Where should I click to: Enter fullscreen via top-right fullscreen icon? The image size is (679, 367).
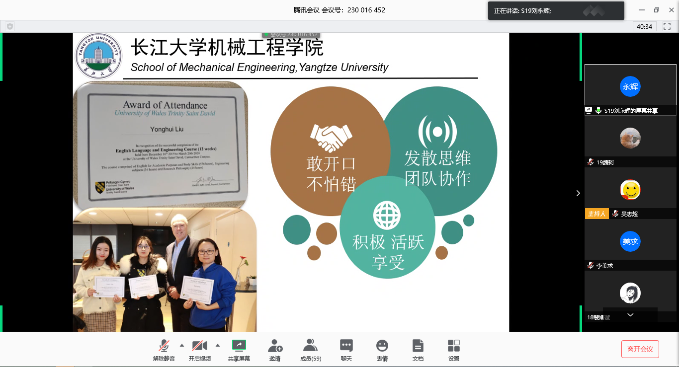point(667,26)
